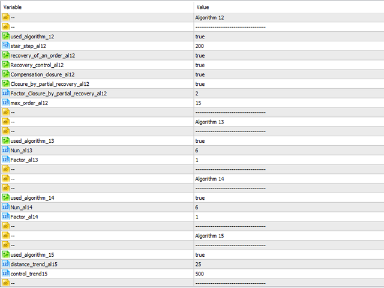Open value dropdown for Recovery_control_al12
This screenshot has height=288, width=384.
click(289, 65)
